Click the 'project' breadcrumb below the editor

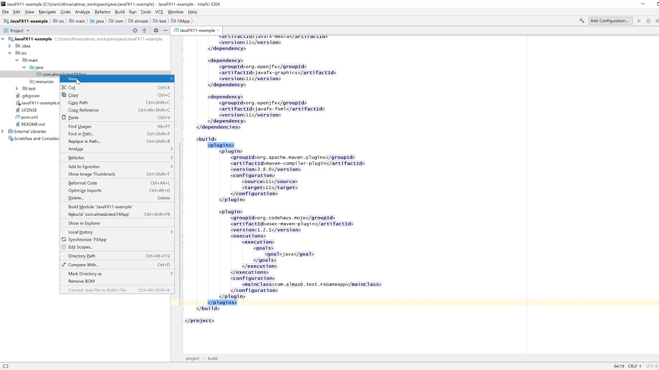tap(193, 358)
